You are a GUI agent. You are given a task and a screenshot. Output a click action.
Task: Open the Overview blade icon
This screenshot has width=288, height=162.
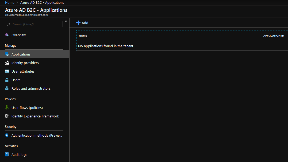[x=6, y=35]
